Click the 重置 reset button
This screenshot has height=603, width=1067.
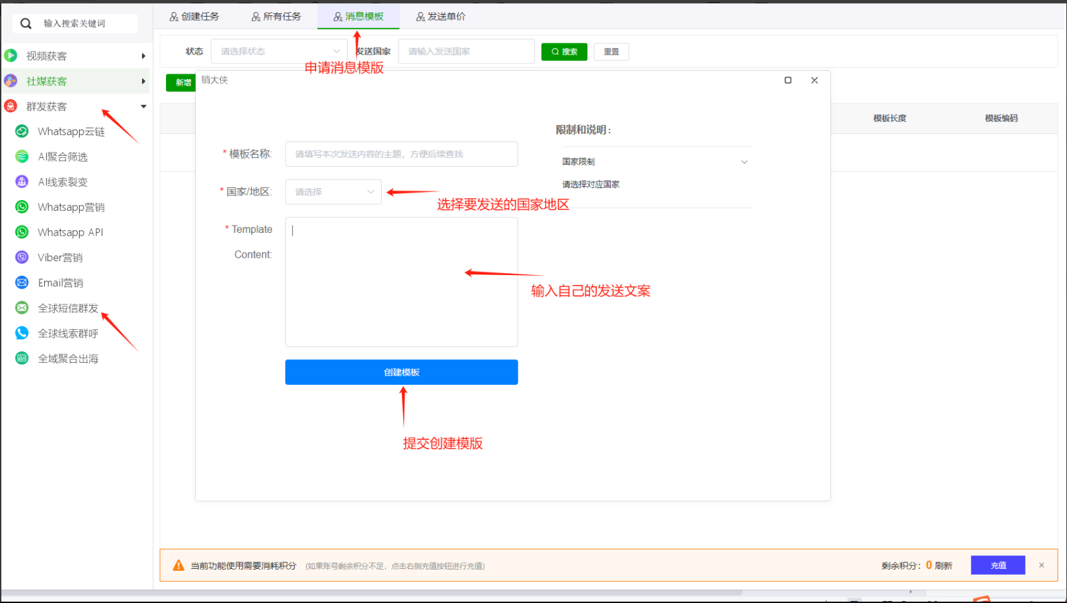(x=611, y=52)
